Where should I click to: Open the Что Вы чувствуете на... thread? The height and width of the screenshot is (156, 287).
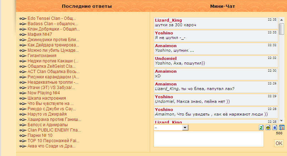point(51,103)
